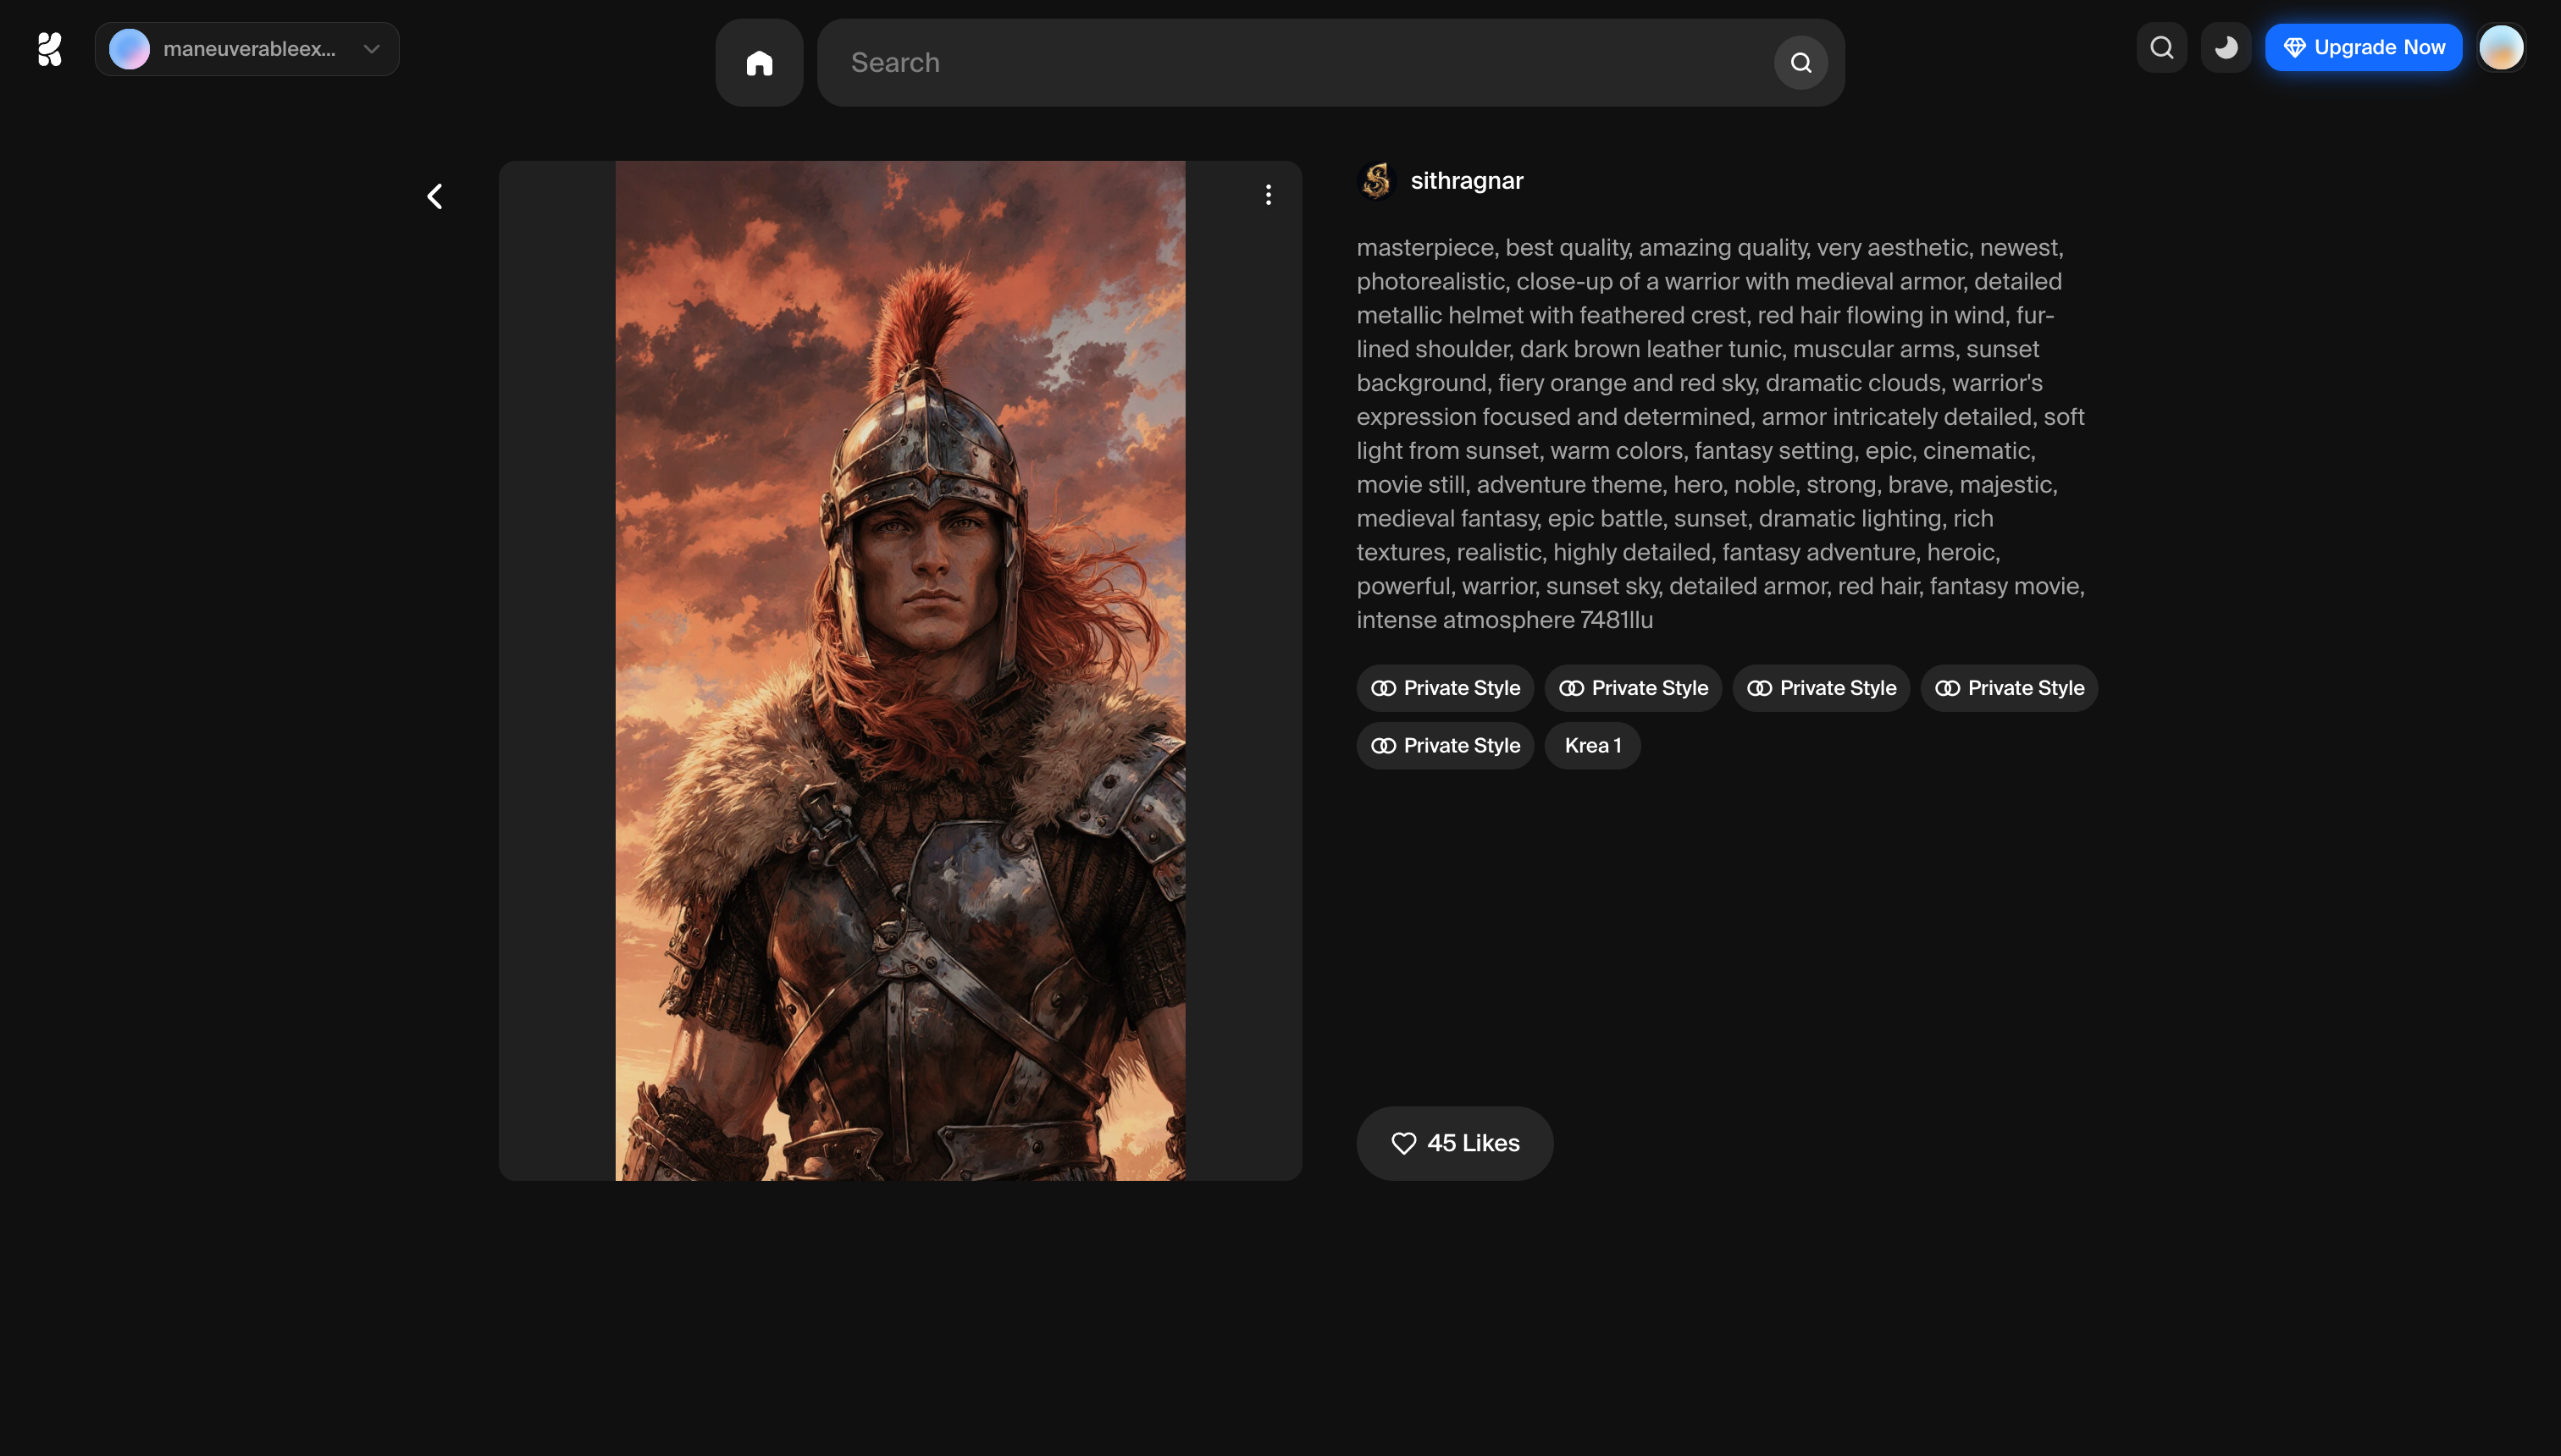Open the sithragnar username link

pos(1467,181)
